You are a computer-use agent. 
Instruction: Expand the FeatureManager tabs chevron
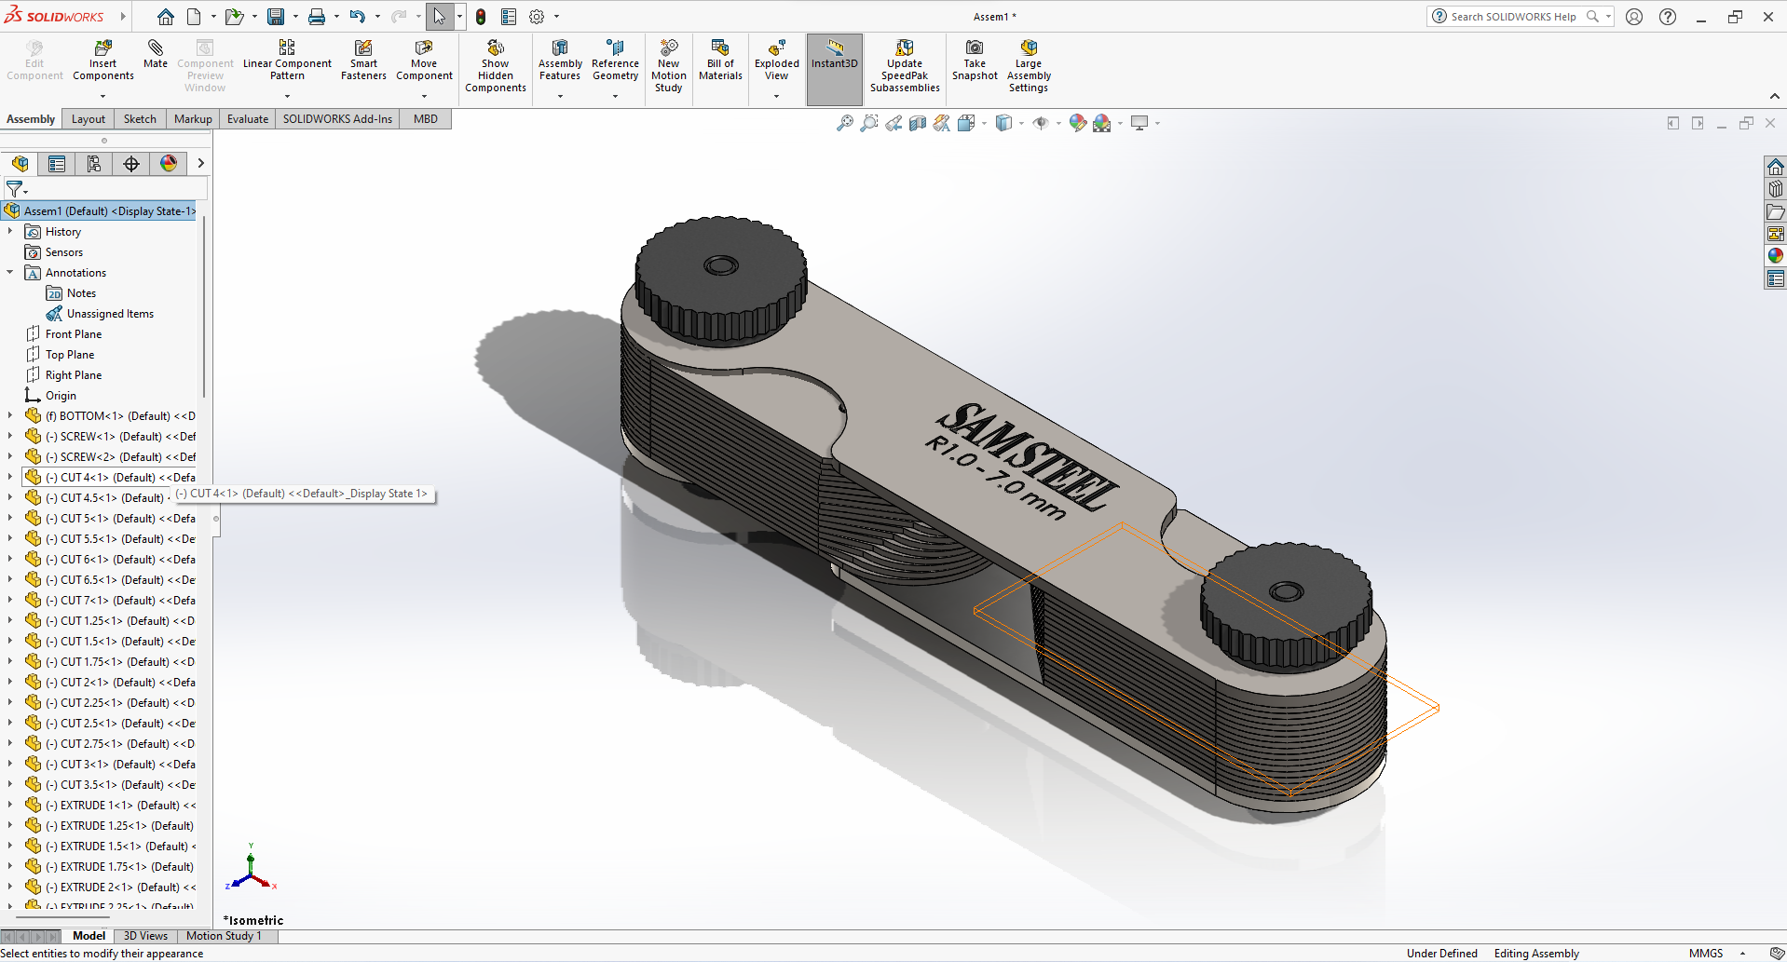(200, 164)
